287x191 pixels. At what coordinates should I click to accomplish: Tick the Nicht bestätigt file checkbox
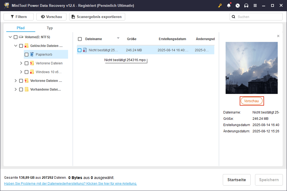(x=80, y=50)
